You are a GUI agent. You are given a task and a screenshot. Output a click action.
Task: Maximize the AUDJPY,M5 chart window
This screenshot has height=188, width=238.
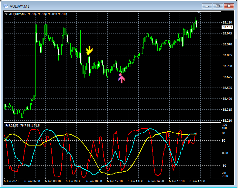pos(218,6)
